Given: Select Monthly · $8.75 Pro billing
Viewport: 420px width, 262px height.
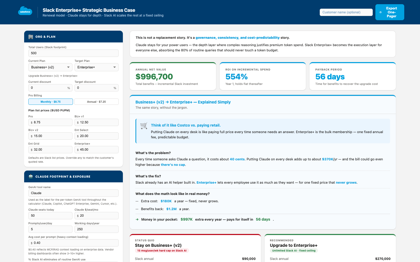Looking at the screenshot, I should click(51, 102).
